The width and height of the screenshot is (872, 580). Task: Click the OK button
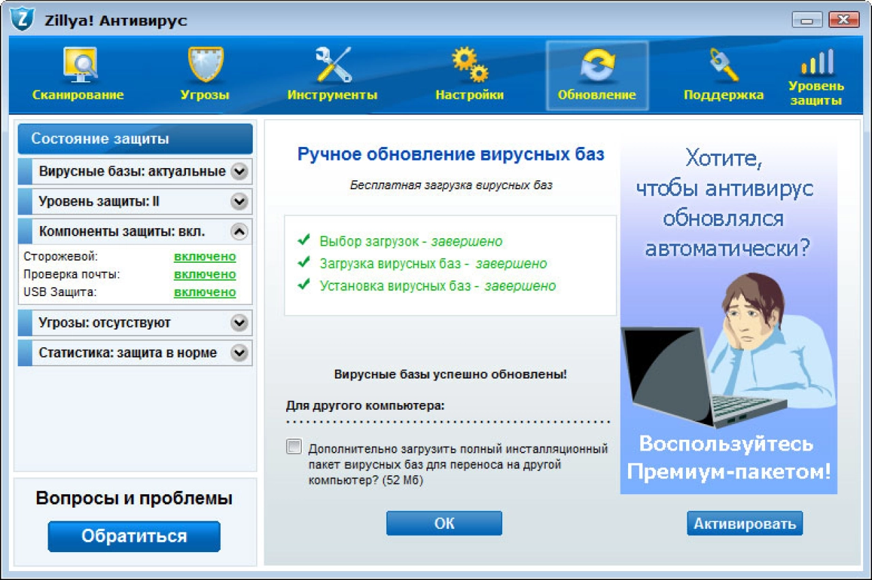tap(444, 523)
